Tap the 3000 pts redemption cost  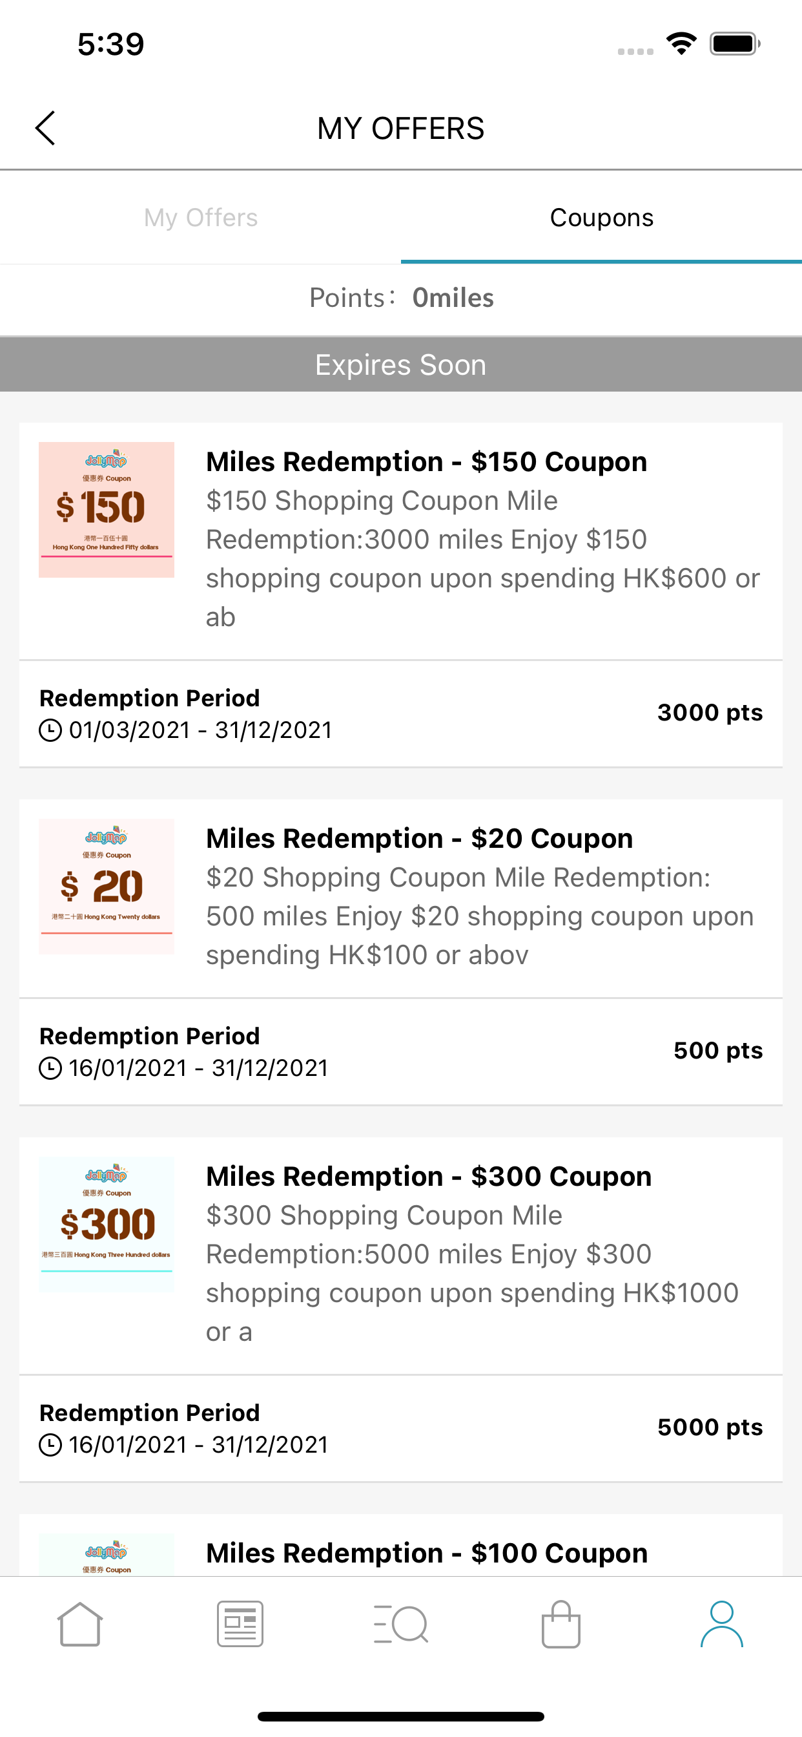(x=710, y=713)
